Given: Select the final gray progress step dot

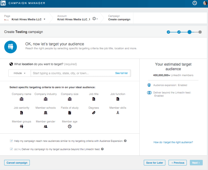Looking at the screenshot, I should (x=200, y=32).
